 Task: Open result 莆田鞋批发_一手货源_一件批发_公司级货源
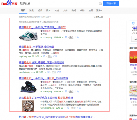pos(44,78)
